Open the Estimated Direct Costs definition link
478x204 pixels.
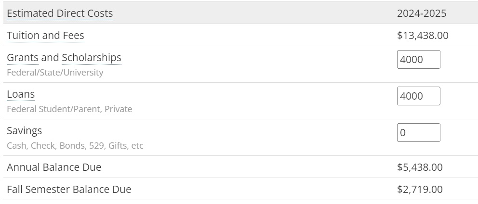pos(60,13)
